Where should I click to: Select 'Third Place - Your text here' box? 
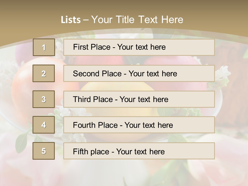pyautogui.click(x=139, y=99)
